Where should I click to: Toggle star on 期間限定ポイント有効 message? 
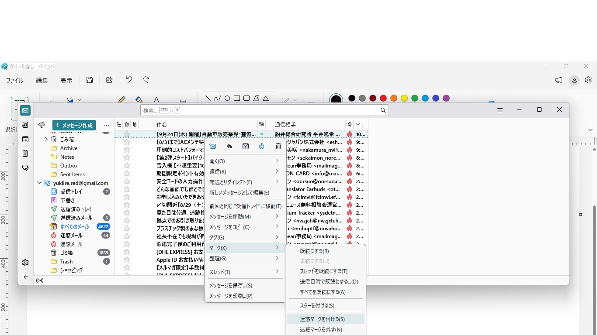pyautogui.click(x=127, y=174)
